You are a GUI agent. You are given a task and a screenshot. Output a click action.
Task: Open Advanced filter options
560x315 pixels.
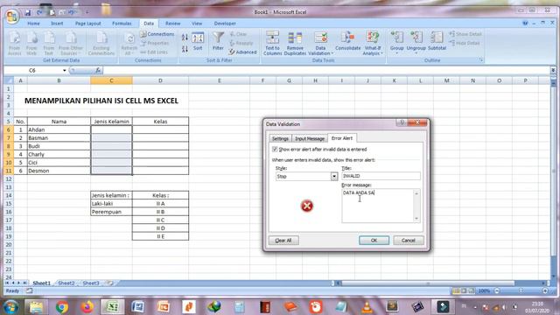pyautogui.click(x=243, y=52)
